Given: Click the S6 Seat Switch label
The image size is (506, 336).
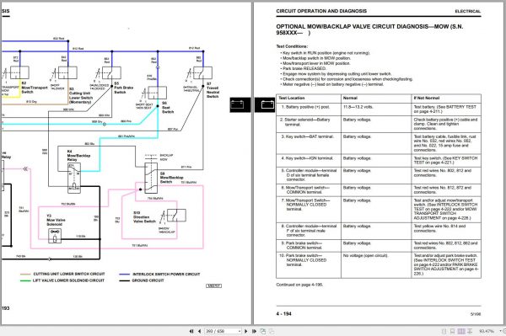Looking at the screenshot, I should (168, 108).
